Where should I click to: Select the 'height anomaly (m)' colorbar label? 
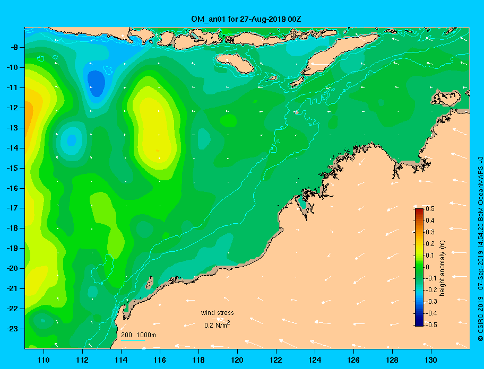[442, 267]
